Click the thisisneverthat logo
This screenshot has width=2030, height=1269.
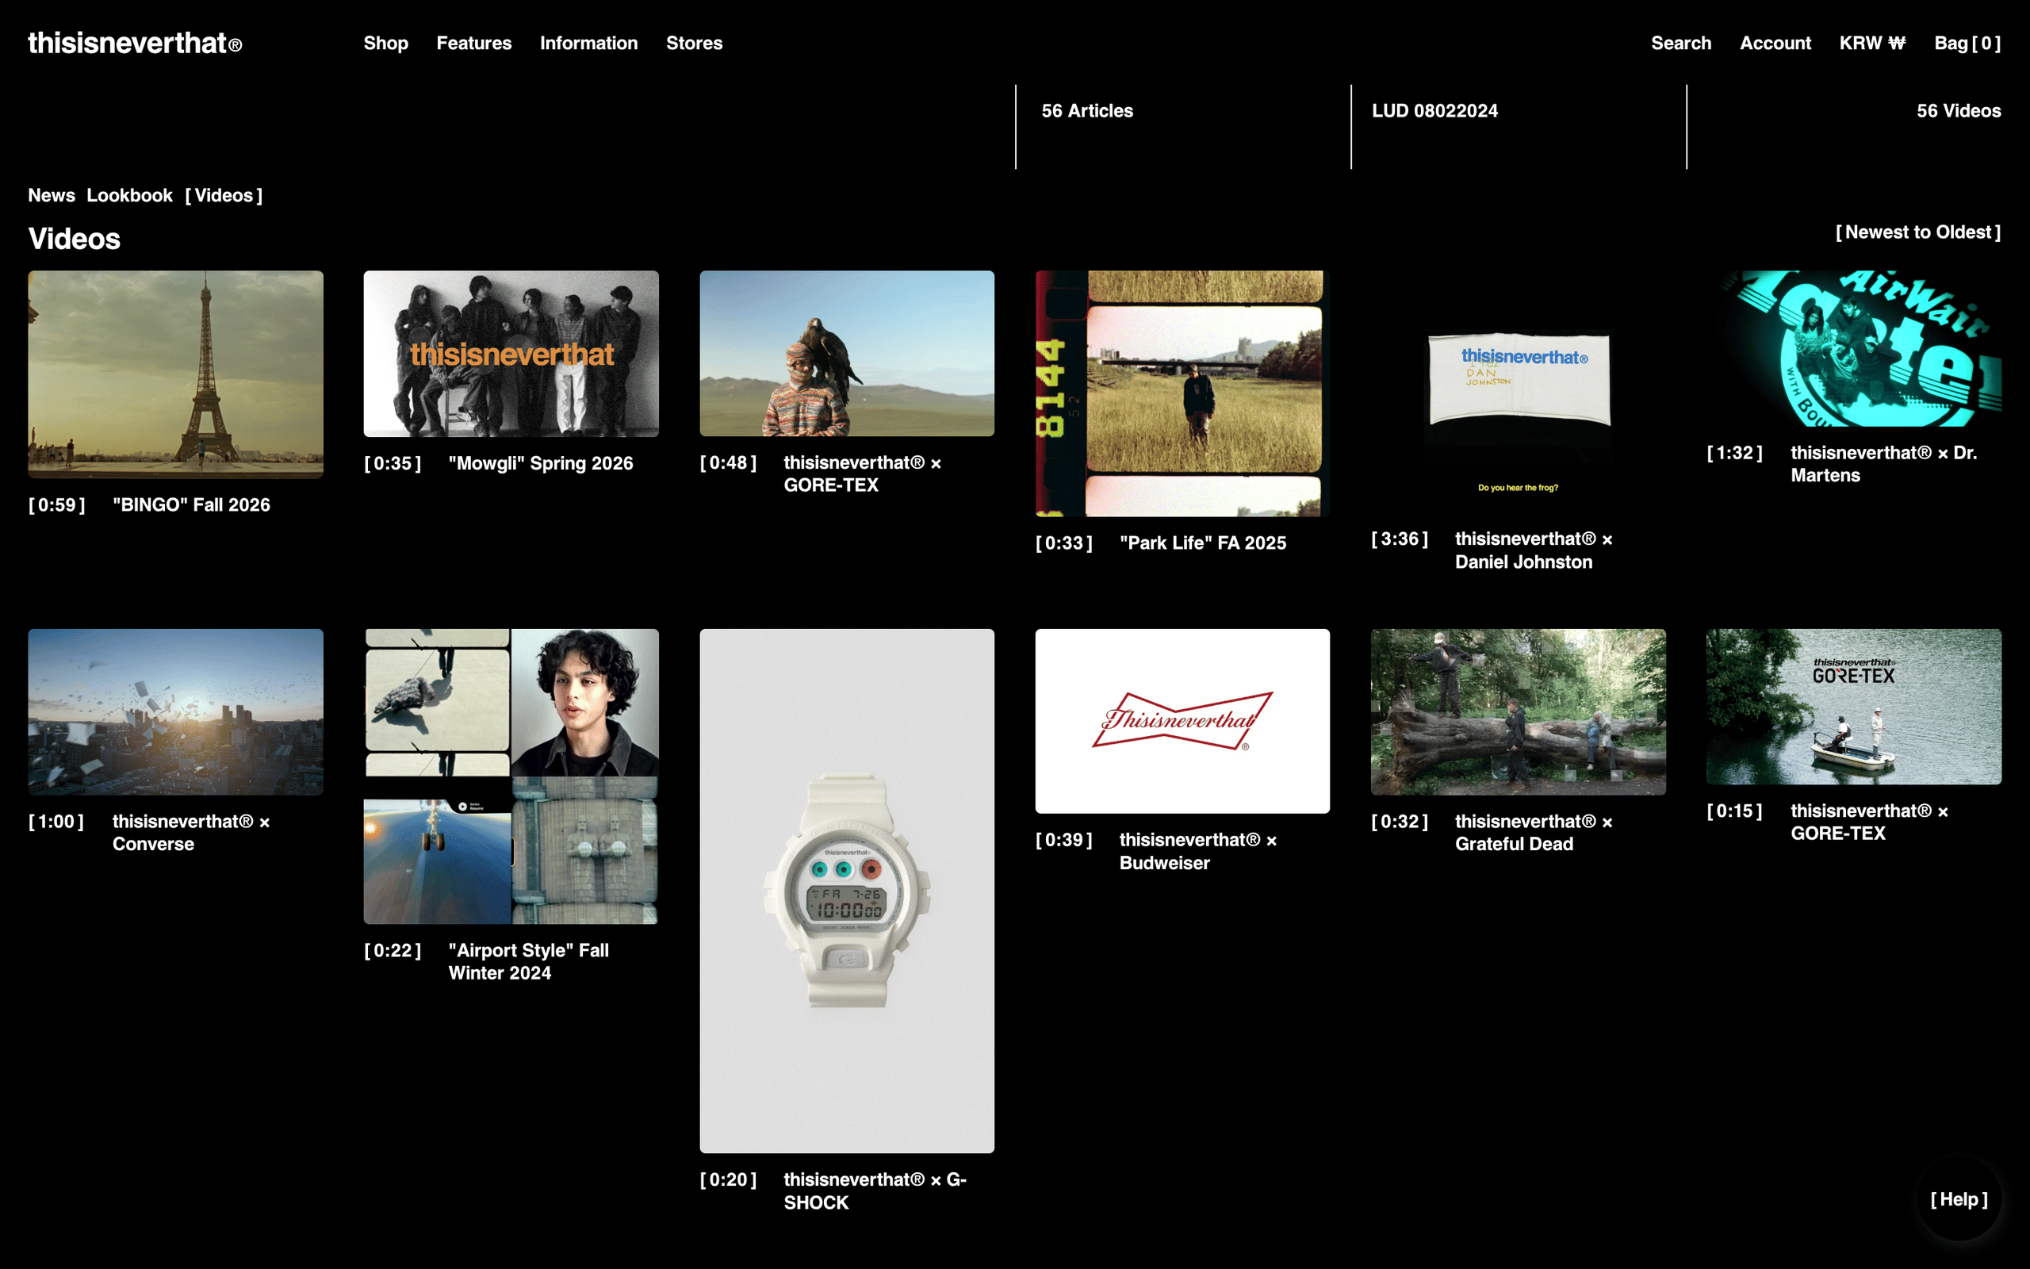[x=135, y=43]
